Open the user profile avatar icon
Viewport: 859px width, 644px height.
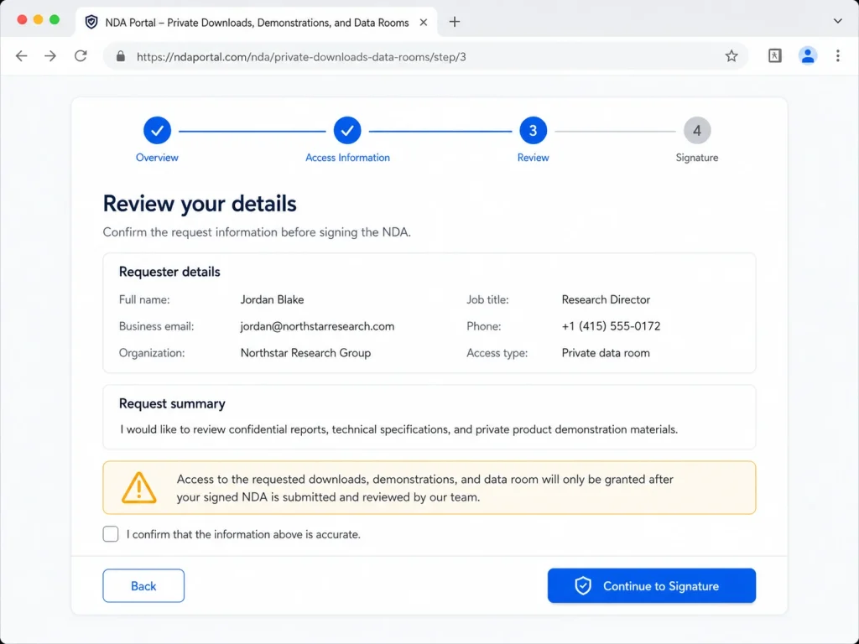808,56
